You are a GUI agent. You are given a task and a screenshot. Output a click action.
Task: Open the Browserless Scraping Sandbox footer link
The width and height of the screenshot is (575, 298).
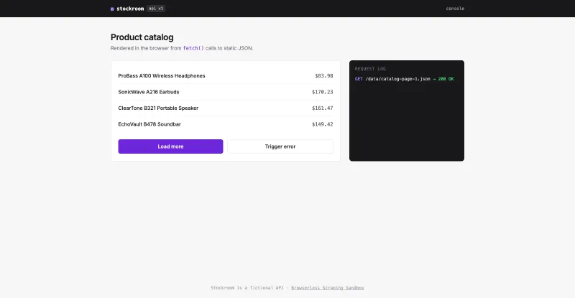click(x=328, y=288)
